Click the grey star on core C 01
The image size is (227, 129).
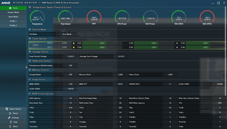(74, 43)
